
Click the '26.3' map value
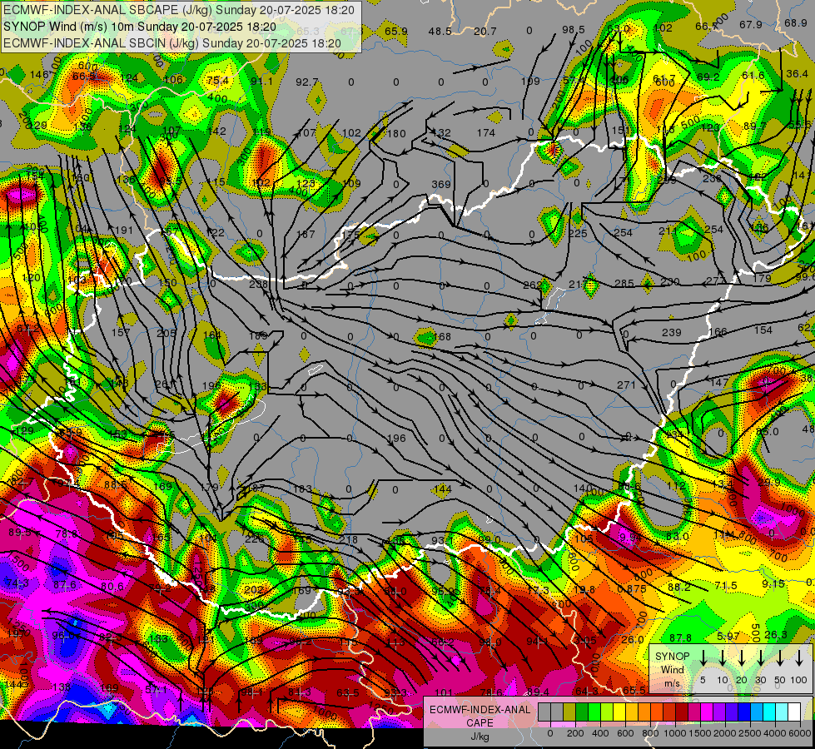point(776,635)
